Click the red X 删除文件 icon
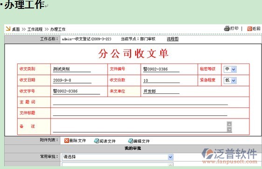Screen dimensions: 262x169 [x=67, y=141]
